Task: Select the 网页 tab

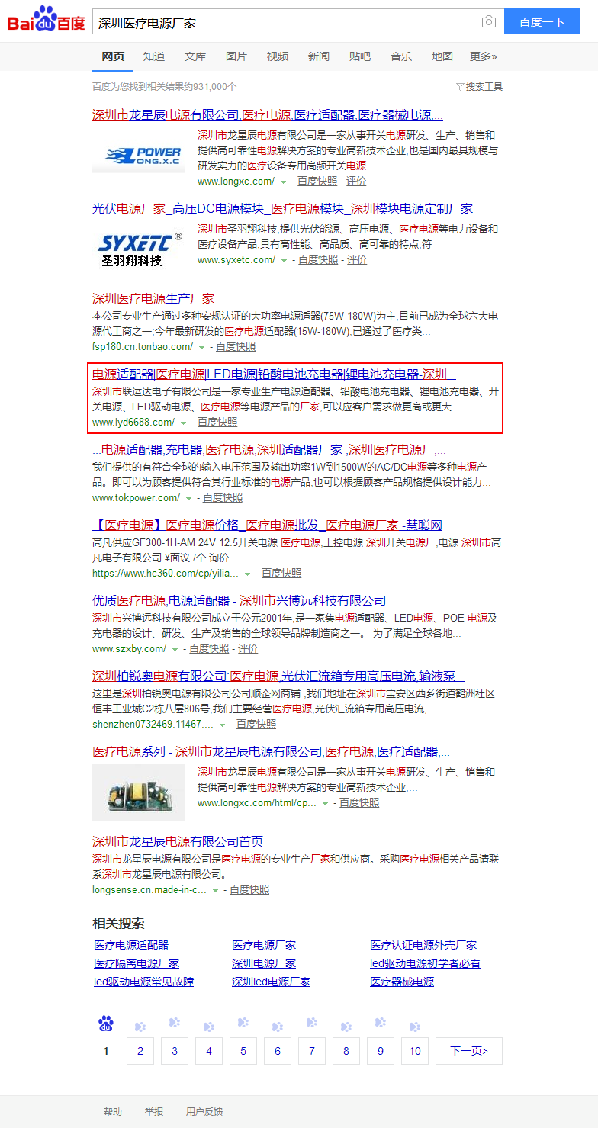Action: (113, 56)
